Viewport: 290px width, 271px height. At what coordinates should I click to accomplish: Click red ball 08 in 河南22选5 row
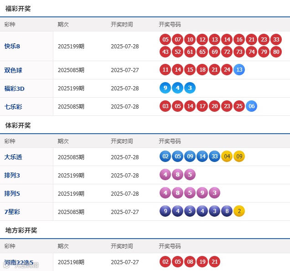pos(190,261)
